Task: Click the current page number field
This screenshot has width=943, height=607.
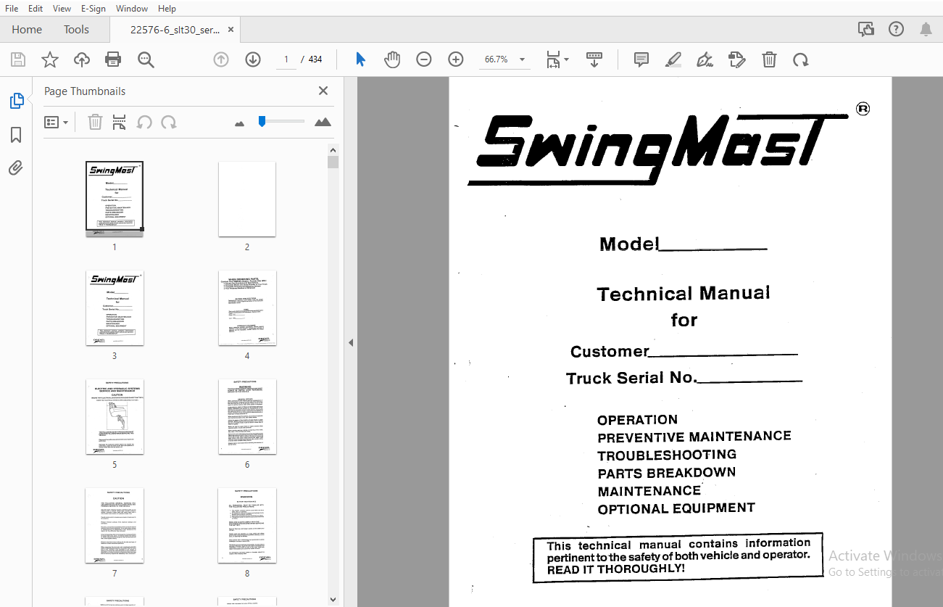Action: click(286, 59)
